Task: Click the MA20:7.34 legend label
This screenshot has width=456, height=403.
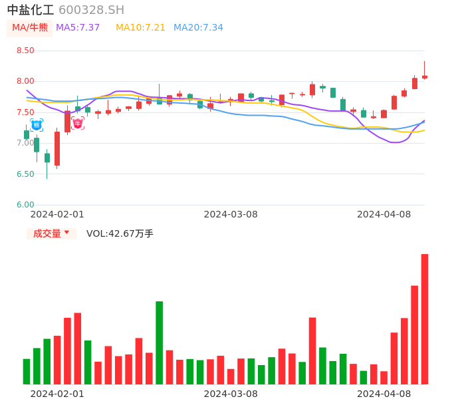Action: tap(198, 27)
